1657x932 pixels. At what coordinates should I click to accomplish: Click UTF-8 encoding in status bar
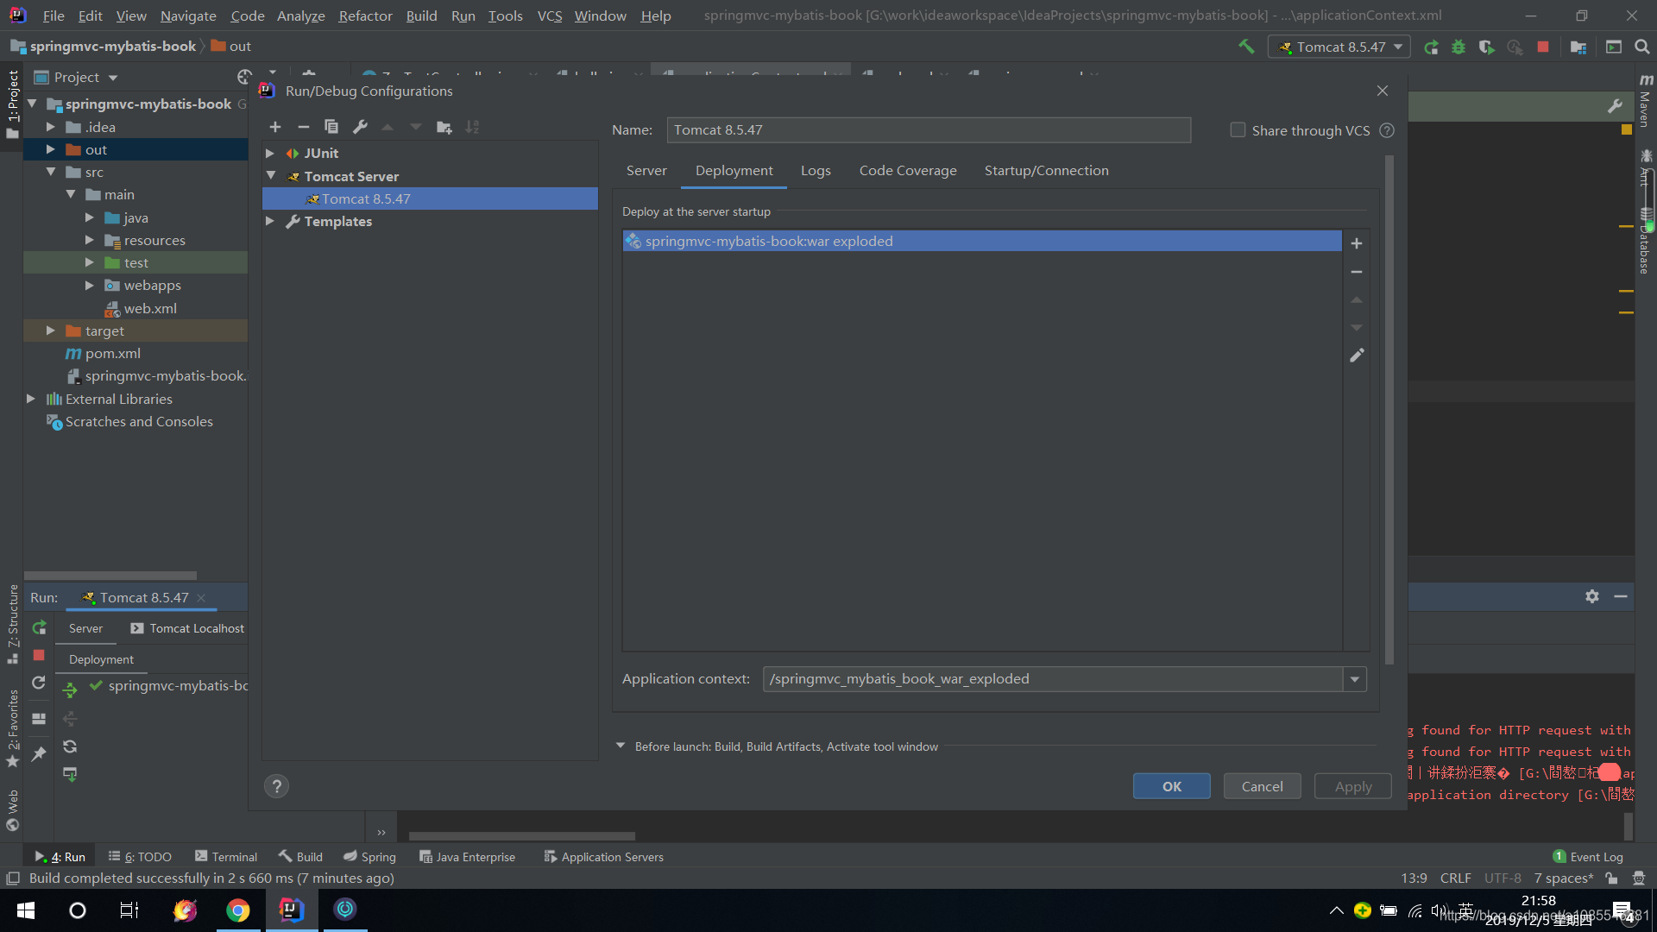1503,878
